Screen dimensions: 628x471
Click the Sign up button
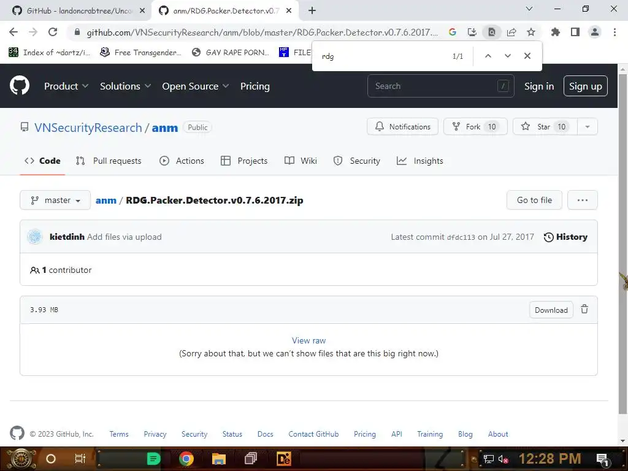point(586,86)
